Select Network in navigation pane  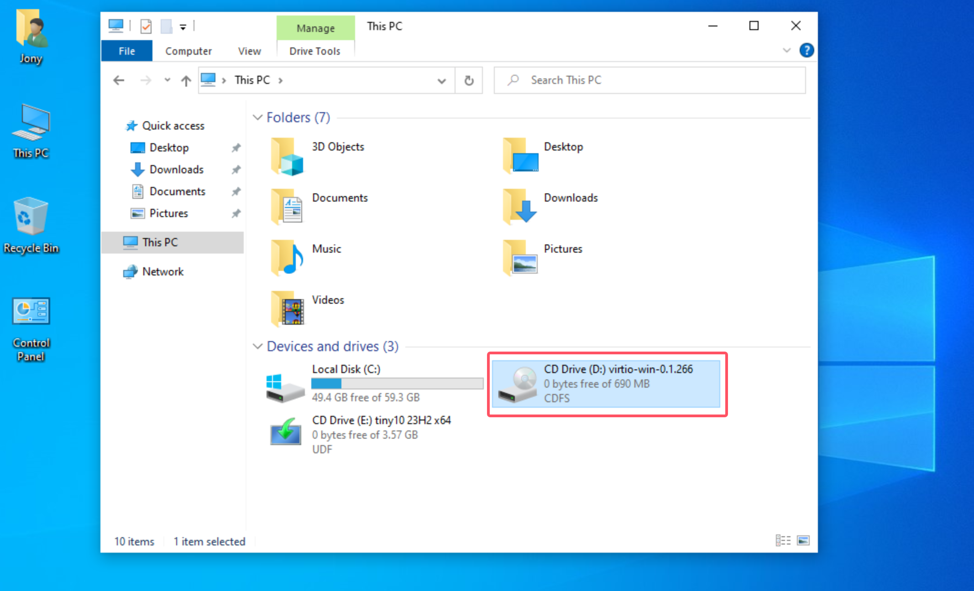click(x=162, y=272)
